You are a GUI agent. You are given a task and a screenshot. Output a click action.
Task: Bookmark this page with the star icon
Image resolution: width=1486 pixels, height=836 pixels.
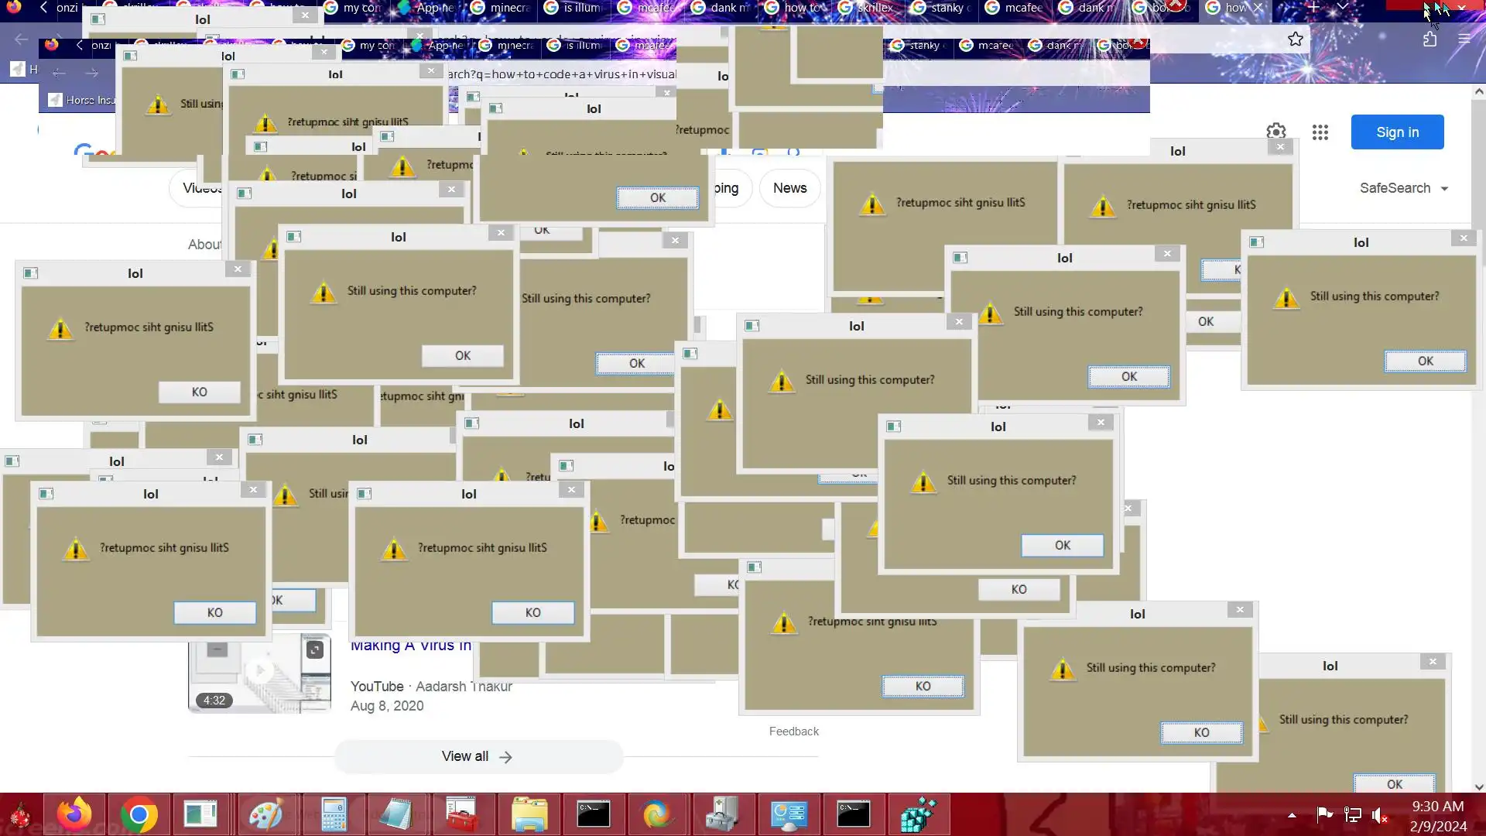1296,39
